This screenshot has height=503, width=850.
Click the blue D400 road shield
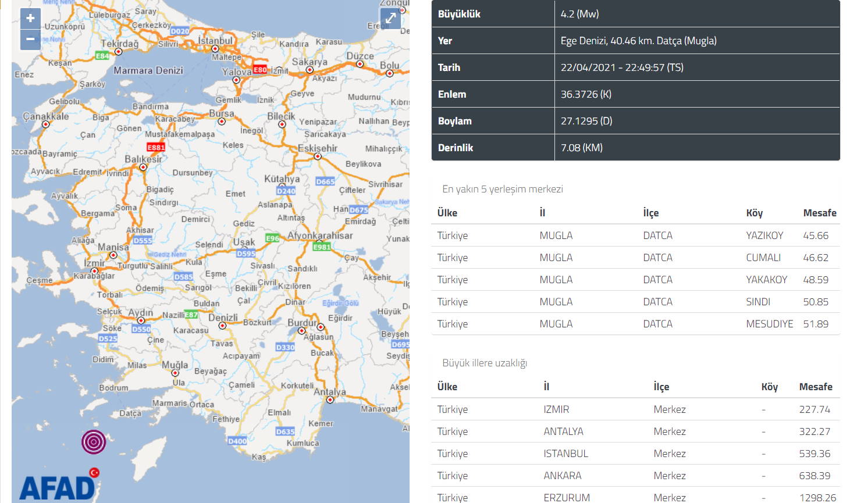coord(237,441)
